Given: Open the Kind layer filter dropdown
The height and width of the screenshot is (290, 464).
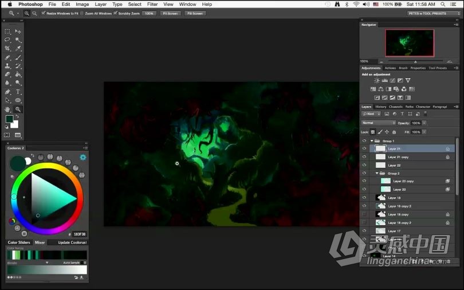Looking at the screenshot, I should (371, 114).
